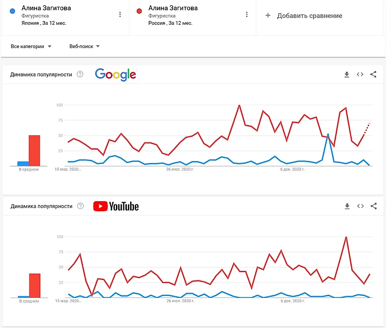Open help for Google chart popularity dynamics
The width and height of the screenshot is (386, 328).
pyautogui.click(x=80, y=74)
